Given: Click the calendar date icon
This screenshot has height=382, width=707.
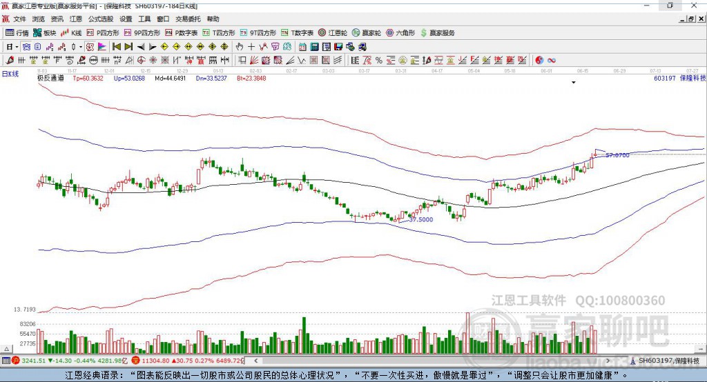Looking at the screenshot, I should point(302,47).
